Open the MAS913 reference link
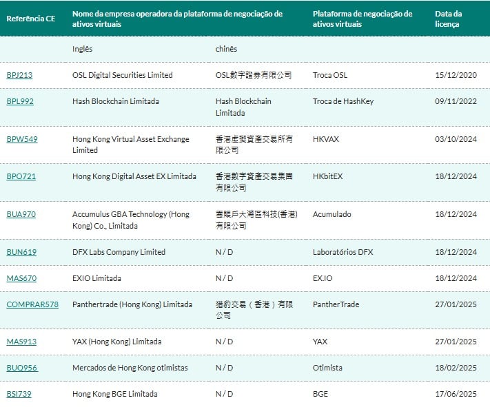The height and width of the screenshot is (407, 490). click(x=21, y=342)
